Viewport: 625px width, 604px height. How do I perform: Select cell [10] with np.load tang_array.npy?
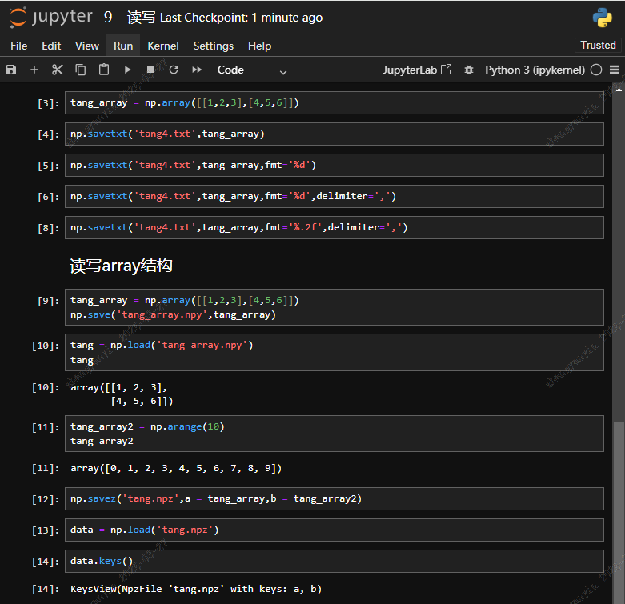click(x=334, y=352)
